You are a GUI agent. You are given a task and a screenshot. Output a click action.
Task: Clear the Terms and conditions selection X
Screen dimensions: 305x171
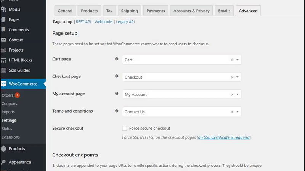pyautogui.click(x=232, y=112)
